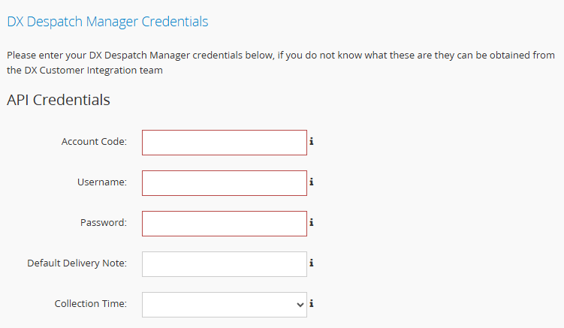Viewport: 564px width, 328px height.
Task: Click the Default Delivery Note text box
Action: pos(224,263)
